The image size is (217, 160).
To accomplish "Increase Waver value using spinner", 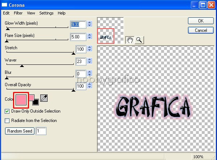I will [x=90, y=60].
